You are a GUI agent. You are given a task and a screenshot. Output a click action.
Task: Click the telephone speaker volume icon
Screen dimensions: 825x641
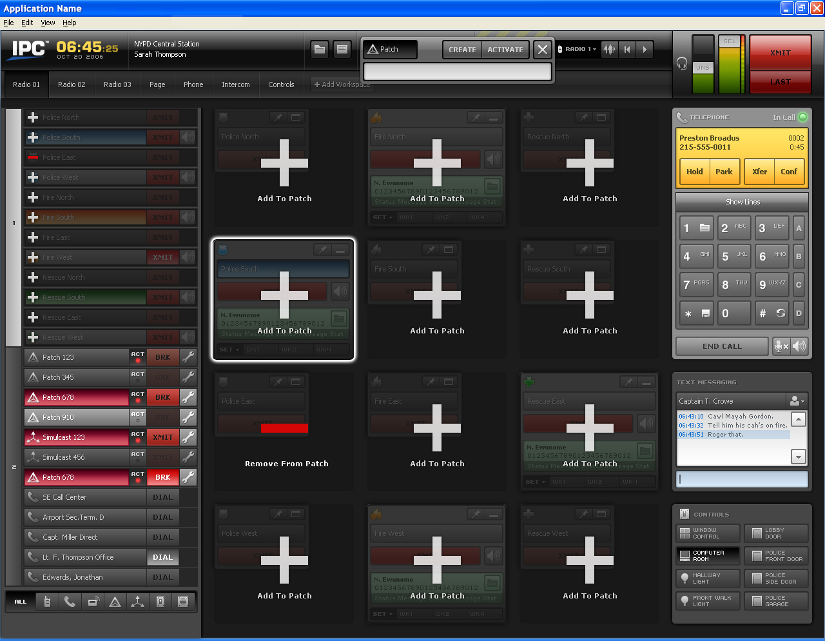pos(799,346)
